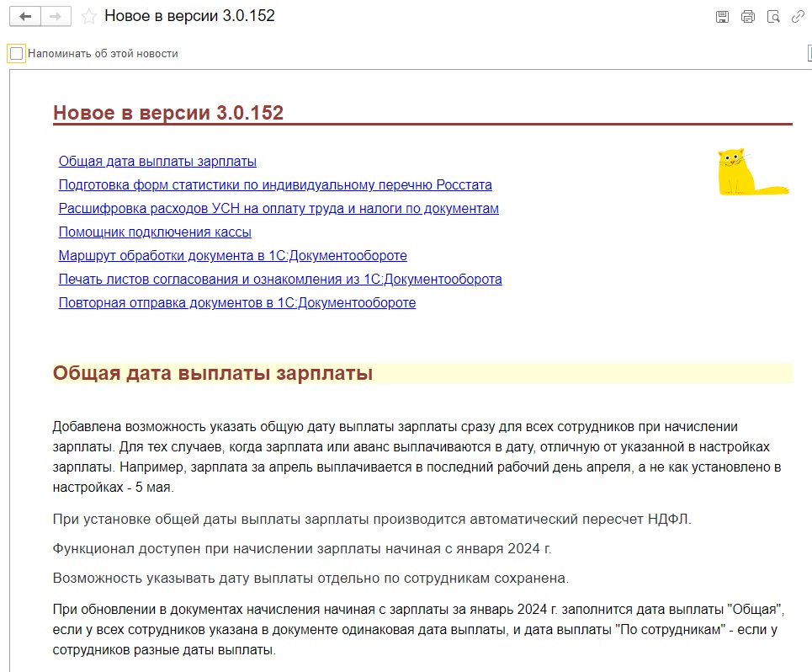Open link about Росстат statistics forms
This screenshot has width=812, height=672.
[275, 185]
